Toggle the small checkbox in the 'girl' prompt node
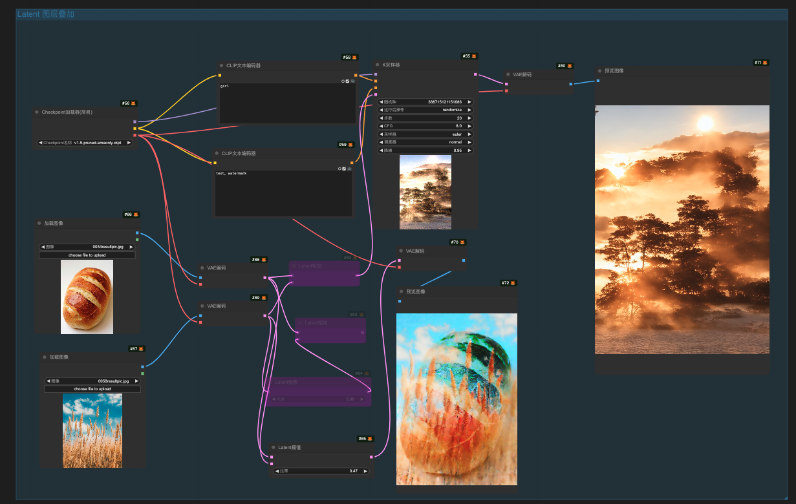The image size is (796, 504). point(347,81)
